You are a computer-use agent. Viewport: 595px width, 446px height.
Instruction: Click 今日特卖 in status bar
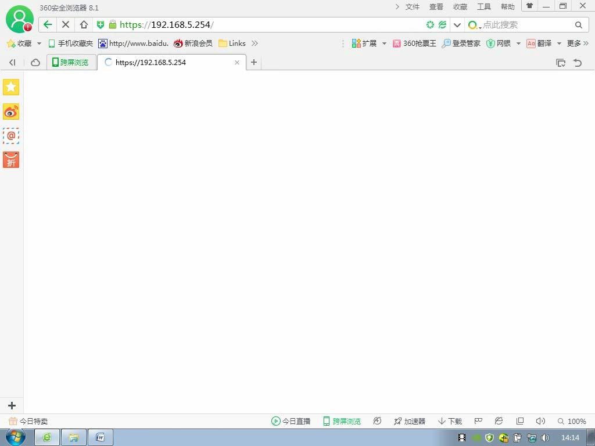[x=28, y=421]
